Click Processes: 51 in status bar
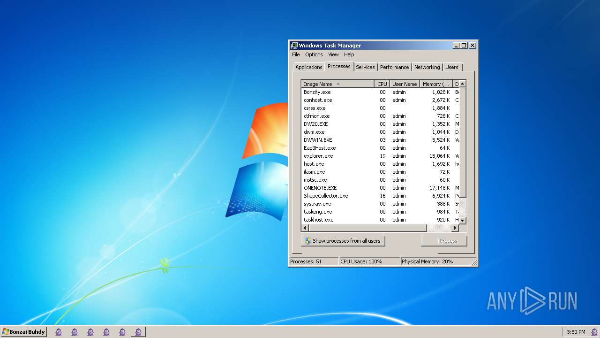 (314, 261)
